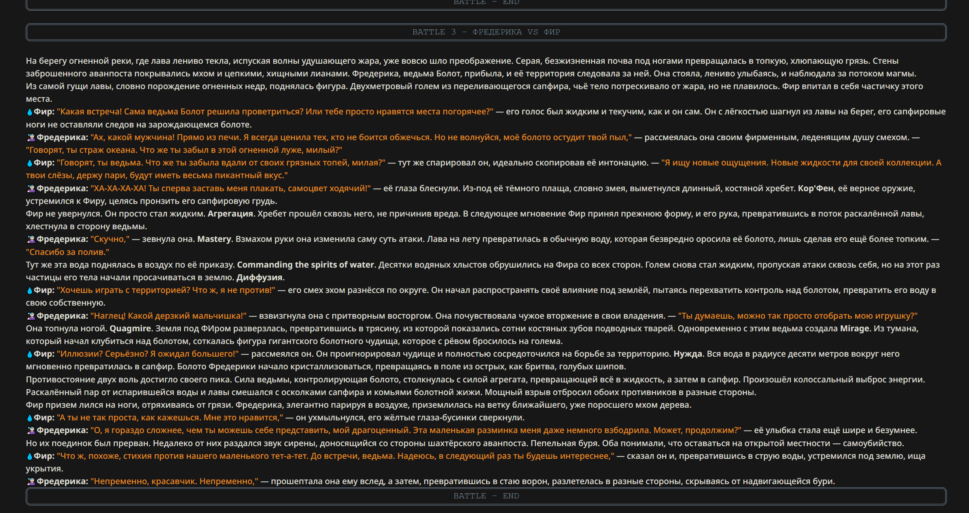Click the bold phrase "Commanding the spirits of water"
Image resolution: width=969 pixels, height=513 pixels.
click(x=305, y=265)
